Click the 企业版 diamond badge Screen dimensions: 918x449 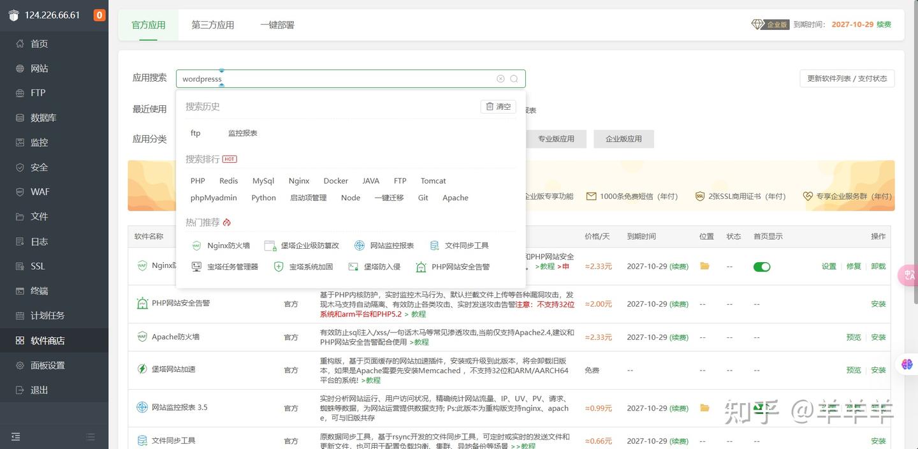pos(770,24)
